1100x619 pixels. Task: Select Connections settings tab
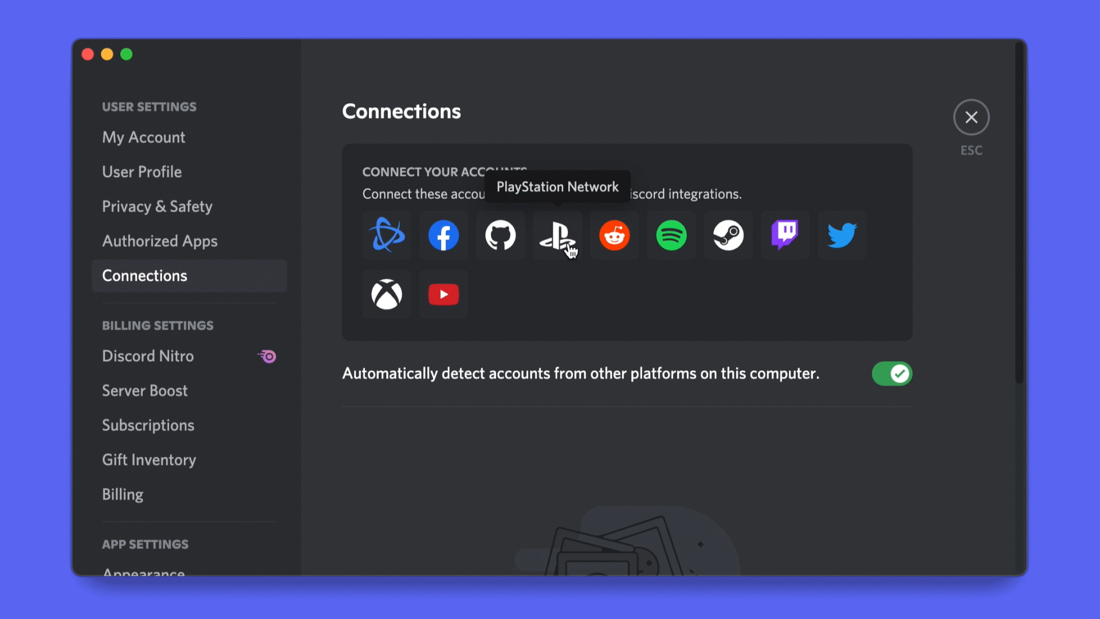144,275
